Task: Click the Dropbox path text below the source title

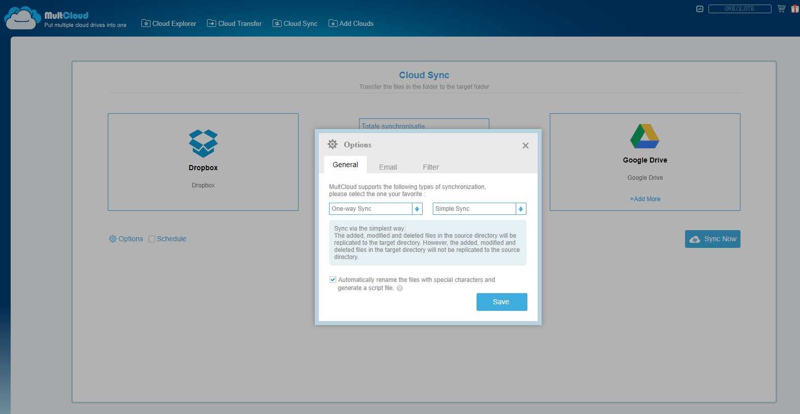Action: (x=203, y=185)
